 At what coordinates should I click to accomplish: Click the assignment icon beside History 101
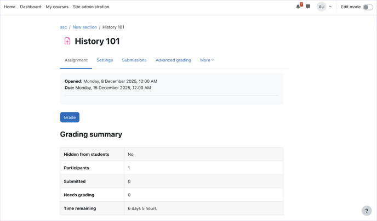(x=67, y=41)
